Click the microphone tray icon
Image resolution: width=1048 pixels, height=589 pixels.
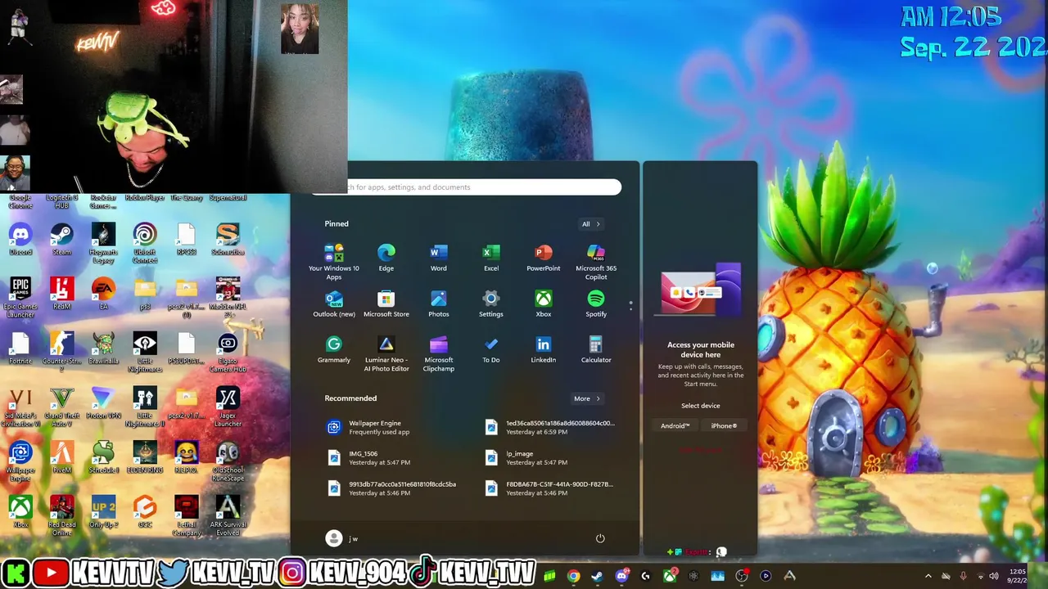point(963,576)
